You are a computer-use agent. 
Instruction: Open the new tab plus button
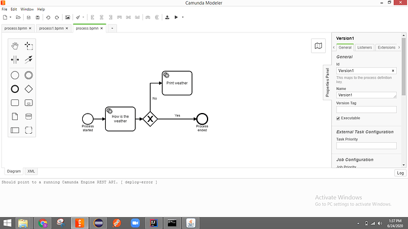tap(112, 28)
